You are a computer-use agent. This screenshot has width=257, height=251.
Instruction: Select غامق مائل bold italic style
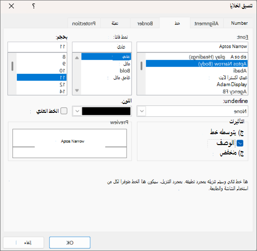[x=106, y=78]
